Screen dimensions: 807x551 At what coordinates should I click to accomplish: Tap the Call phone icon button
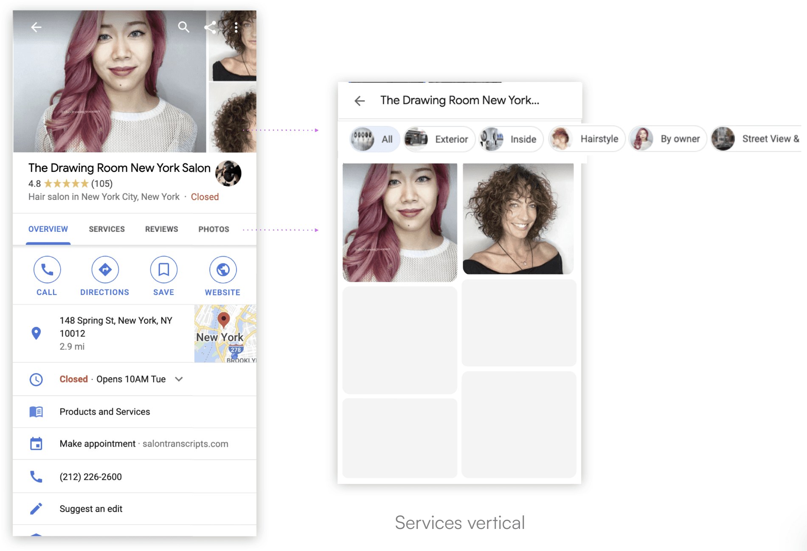coord(47,270)
